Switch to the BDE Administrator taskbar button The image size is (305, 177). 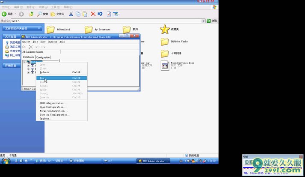154,161
